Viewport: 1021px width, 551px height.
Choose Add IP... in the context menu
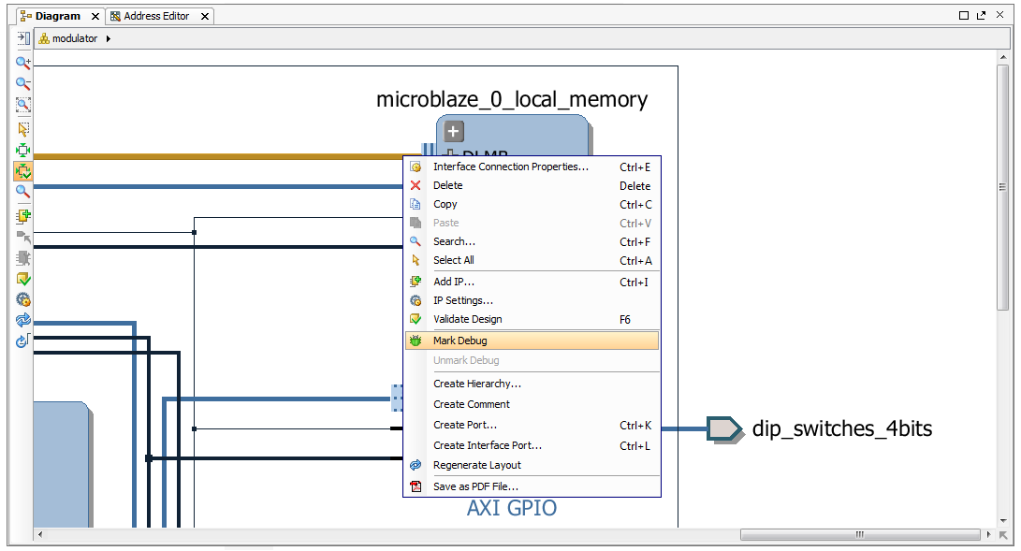coord(532,282)
